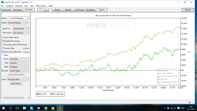Open the Database menu
The image size is (197, 111).
click(x=19, y=6)
